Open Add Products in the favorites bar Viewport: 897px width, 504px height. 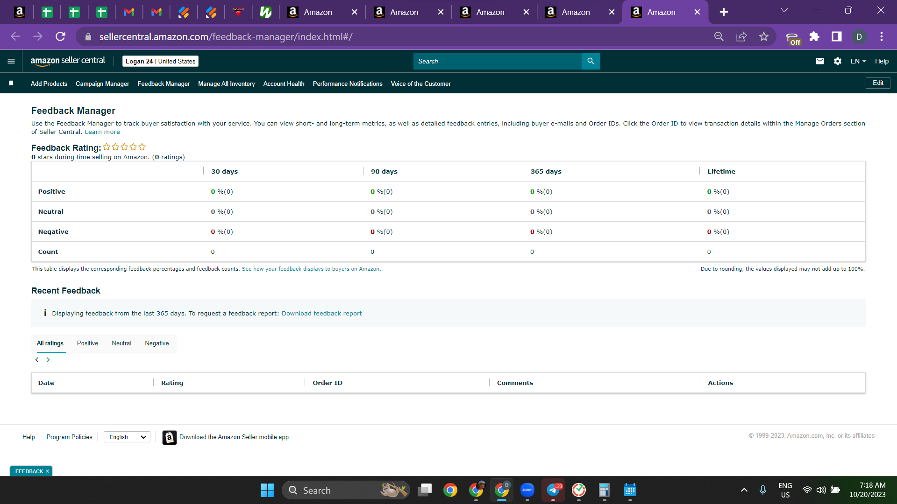pos(49,84)
